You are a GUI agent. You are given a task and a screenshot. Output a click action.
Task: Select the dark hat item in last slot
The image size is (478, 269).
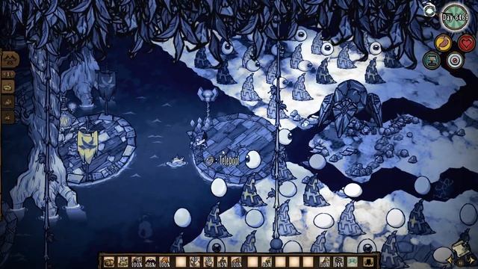click(x=368, y=262)
